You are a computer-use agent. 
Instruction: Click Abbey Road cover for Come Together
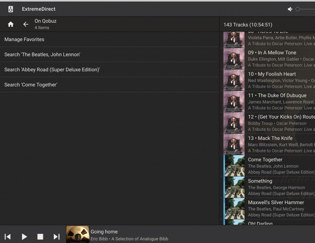[234, 166]
